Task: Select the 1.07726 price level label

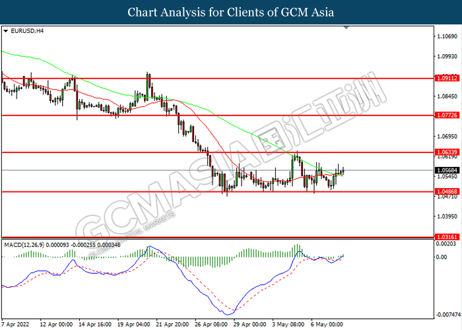Action: click(x=447, y=115)
